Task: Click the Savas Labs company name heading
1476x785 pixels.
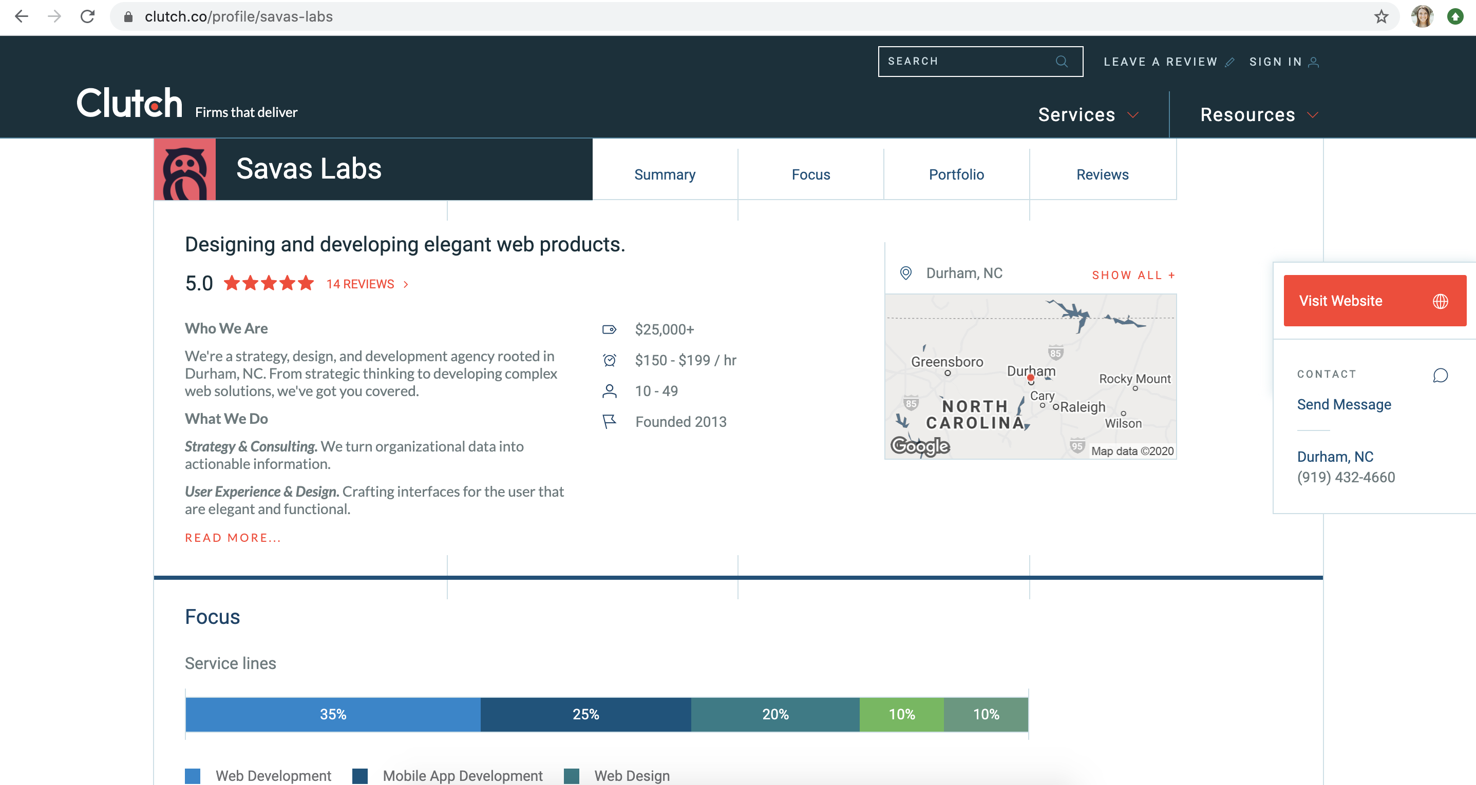Action: pos(309,169)
